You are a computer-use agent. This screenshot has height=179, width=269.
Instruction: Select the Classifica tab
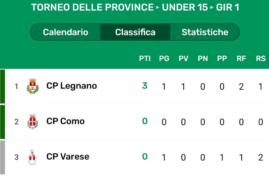click(x=135, y=32)
